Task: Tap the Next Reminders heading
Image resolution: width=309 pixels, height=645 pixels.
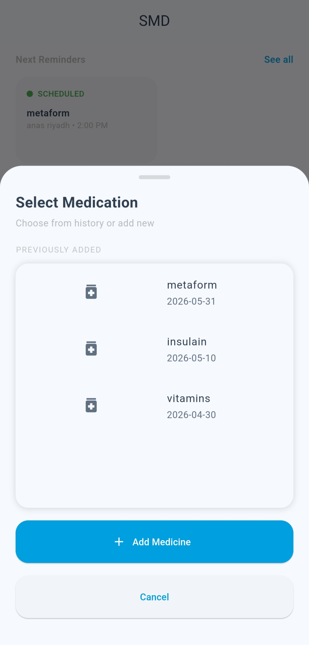Action: coord(51,60)
